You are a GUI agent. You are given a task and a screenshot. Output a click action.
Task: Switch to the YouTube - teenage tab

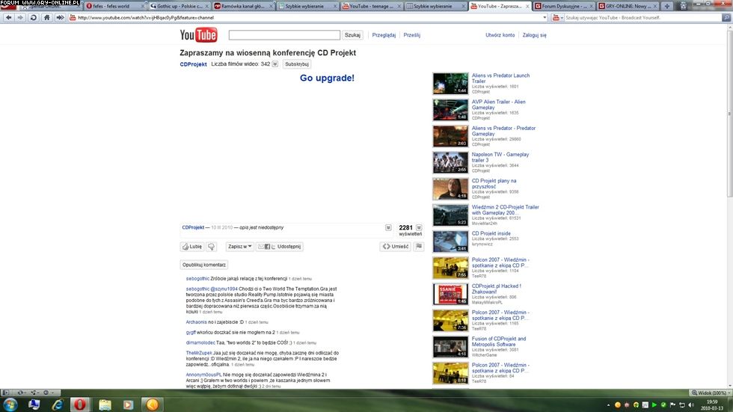(371, 6)
